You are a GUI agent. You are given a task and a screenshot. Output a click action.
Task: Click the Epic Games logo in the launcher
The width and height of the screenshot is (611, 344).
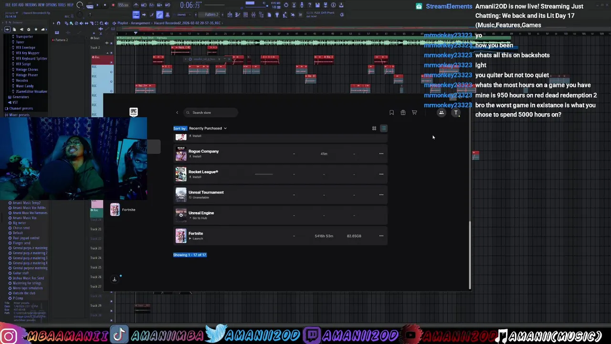click(x=134, y=112)
